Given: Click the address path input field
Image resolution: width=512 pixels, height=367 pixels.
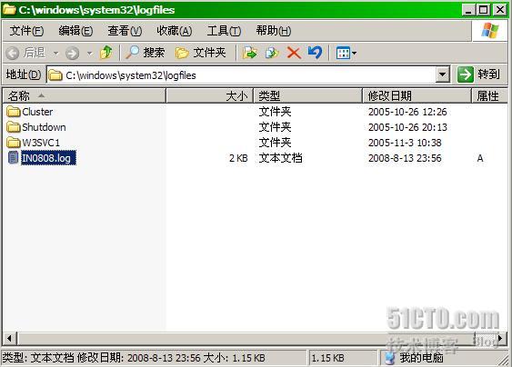Looking at the screenshot, I should tap(241, 75).
